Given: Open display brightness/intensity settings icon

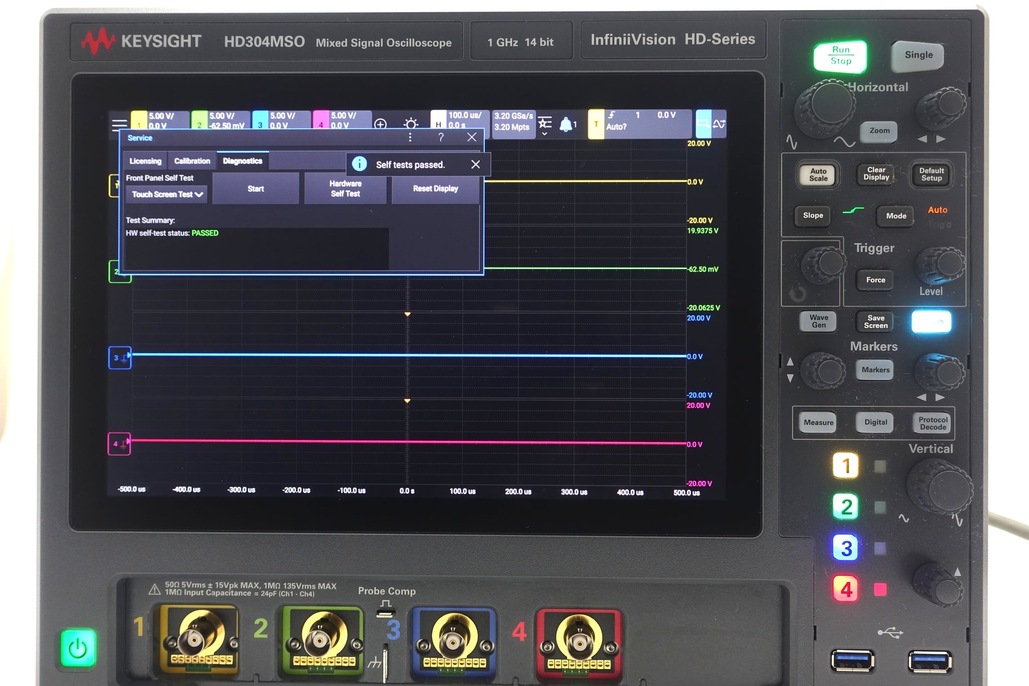Looking at the screenshot, I should pos(411,124).
